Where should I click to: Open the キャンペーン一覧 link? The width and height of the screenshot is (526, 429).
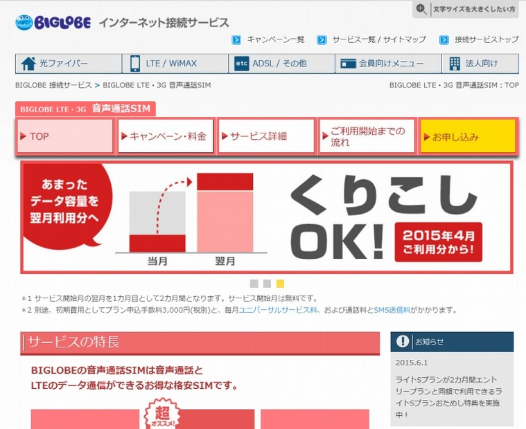point(276,40)
